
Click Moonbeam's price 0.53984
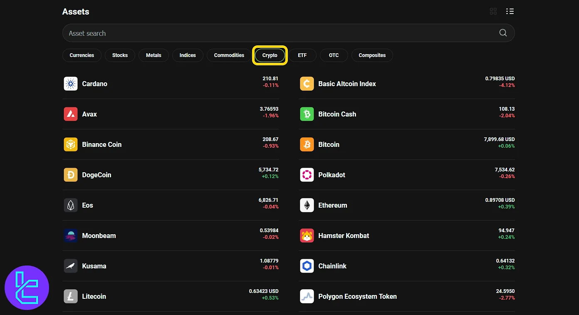[269, 230]
